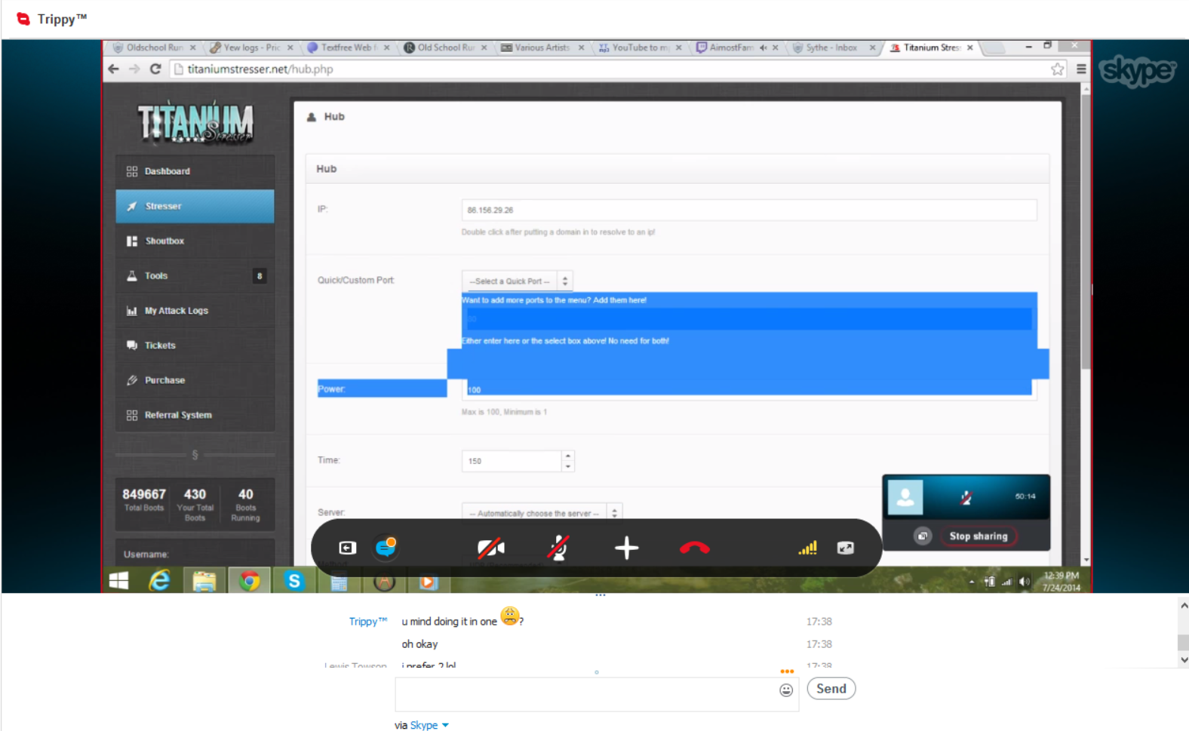
Task: Switch to the YouTube to mp3 tab
Action: coord(640,48)
